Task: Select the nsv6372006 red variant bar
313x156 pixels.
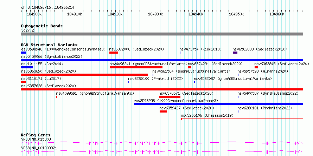Action: pyautogui.click(x=114, y=53)
